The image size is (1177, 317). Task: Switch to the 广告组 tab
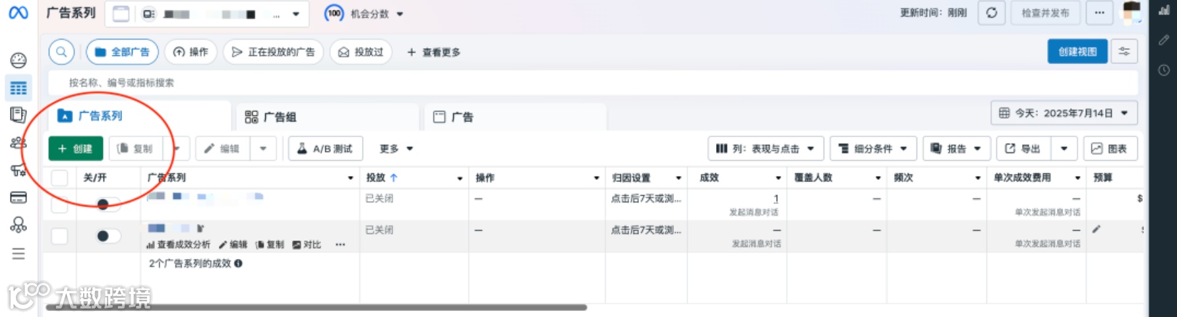click(328, 117)
